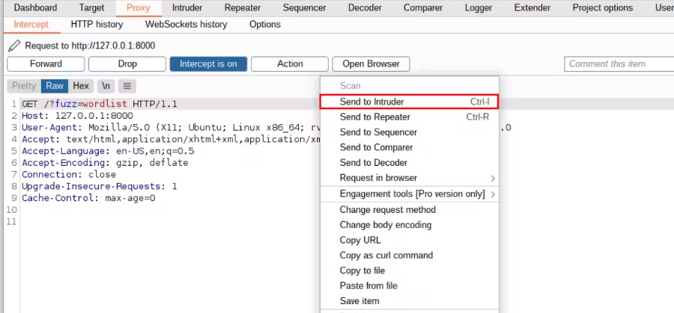Open the Extender tab
This screenshot has width=674, height=313.
(532, 7)
